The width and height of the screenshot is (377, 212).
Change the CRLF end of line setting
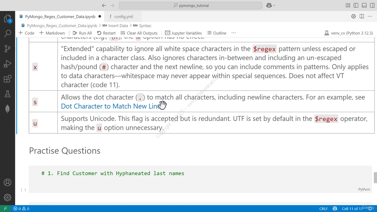click(323, 208)
